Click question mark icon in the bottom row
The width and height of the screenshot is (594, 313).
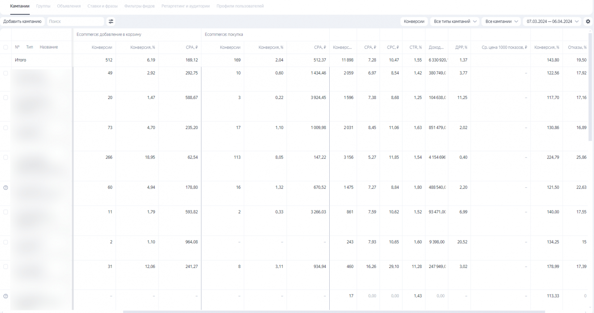click(x=6, y=296)
